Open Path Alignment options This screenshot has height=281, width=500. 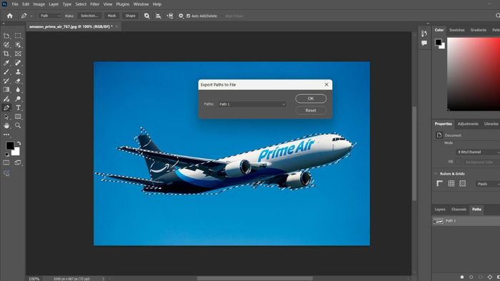(x=158, y=16)
